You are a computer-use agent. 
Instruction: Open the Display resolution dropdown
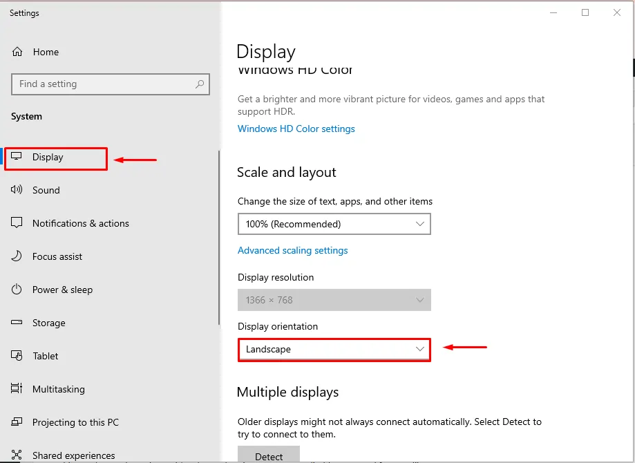point(334,300)
